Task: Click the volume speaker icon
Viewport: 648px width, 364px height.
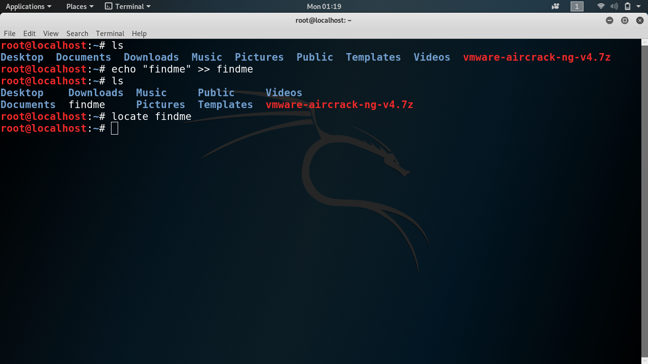Action: click(614, 6)
